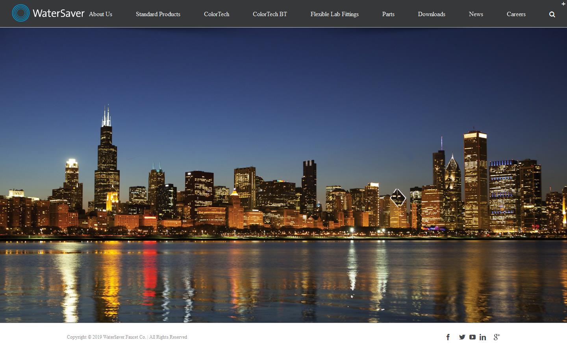Expand the About Us navigation dropdown

pos(100,14)
